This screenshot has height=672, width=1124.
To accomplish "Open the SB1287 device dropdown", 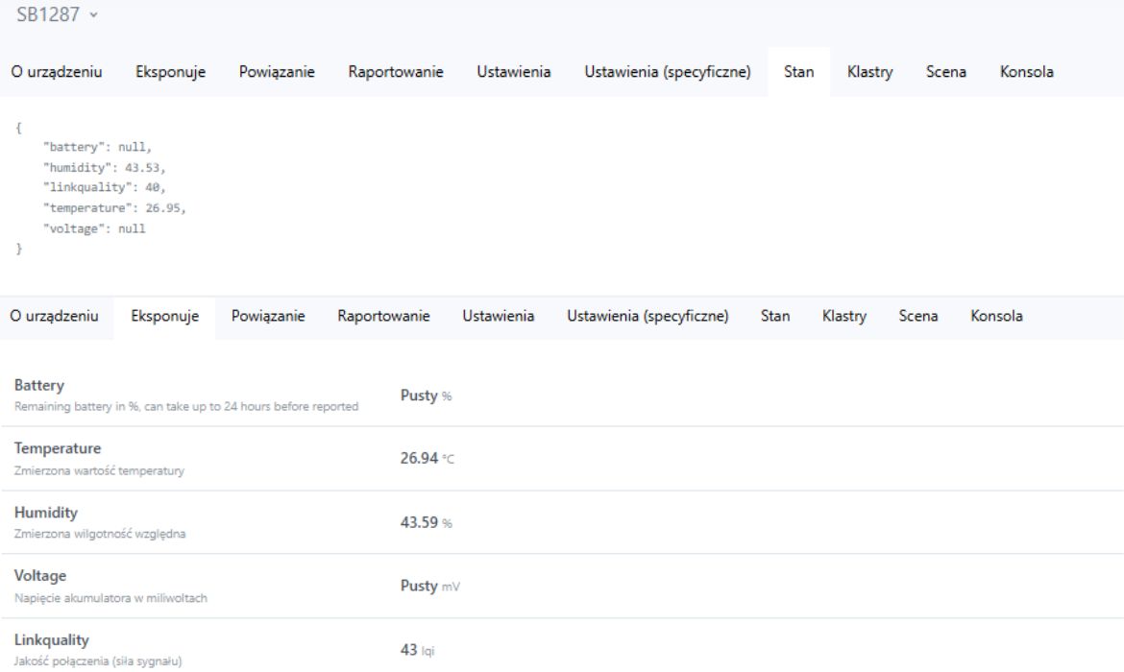I will pos(58,16).
